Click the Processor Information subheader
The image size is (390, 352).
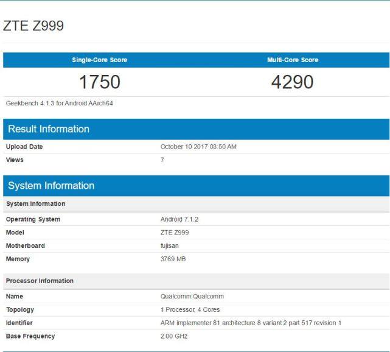[197, 281]
